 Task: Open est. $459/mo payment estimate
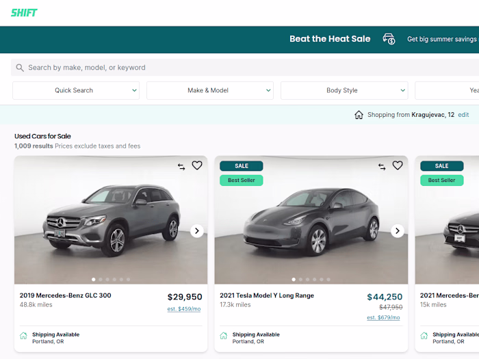coord(184,309)
